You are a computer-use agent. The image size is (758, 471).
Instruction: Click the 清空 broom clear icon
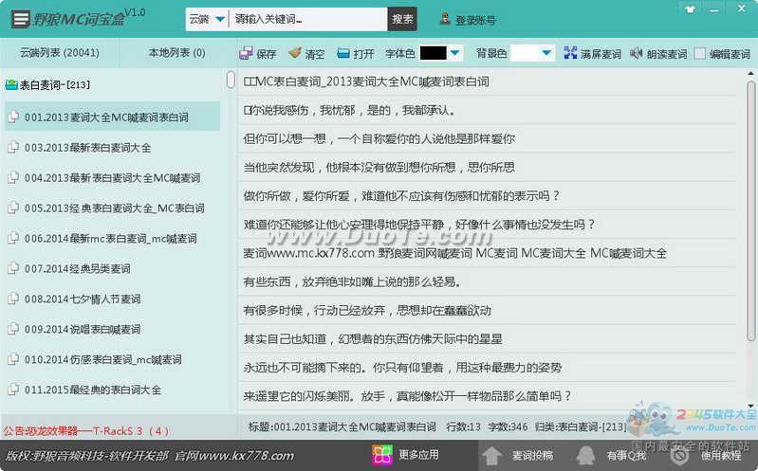pos(295,53)
